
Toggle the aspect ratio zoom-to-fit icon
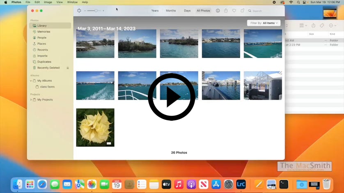pyautogui.click(x=79, y=11)
